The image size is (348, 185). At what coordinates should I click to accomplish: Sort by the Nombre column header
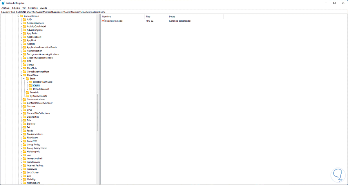pyautogui.click(x=123, y=17)
